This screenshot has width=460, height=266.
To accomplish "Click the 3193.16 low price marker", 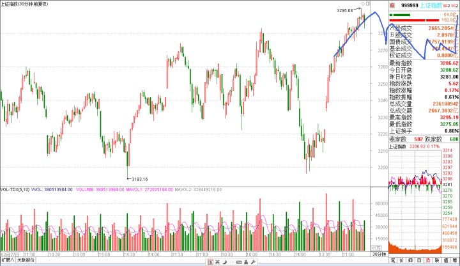I will click(139, 179).
